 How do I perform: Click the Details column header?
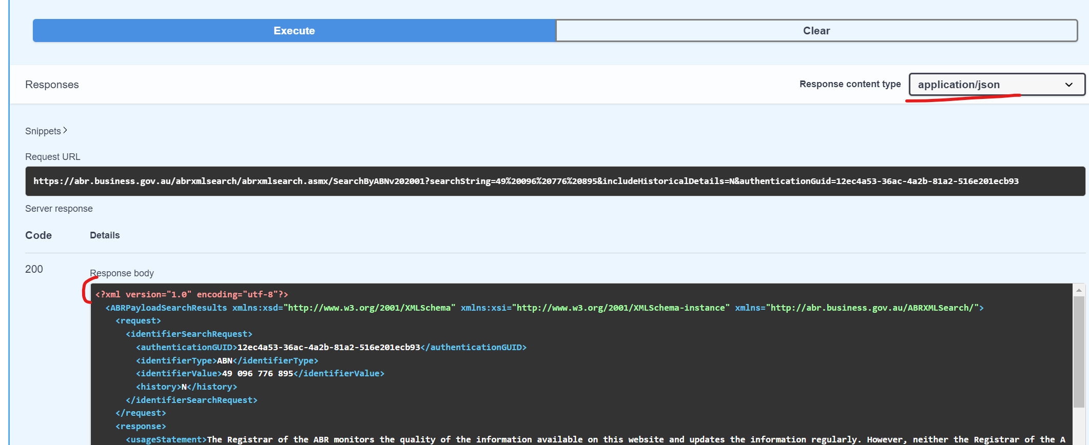point(105,235)
